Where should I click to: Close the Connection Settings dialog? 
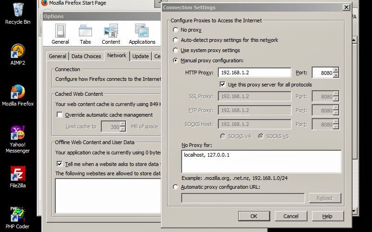(346, 7)
